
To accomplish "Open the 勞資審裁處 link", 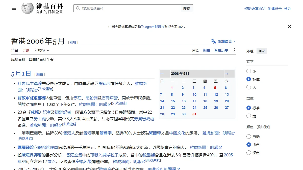I will tap(144, 119).
